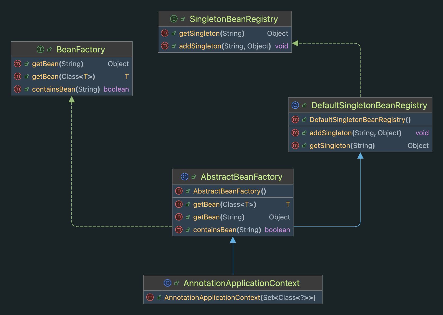
Task: Click method icon of containsBean(String) in AbstractBeanFactory
Action: click(x=179, y=229)
